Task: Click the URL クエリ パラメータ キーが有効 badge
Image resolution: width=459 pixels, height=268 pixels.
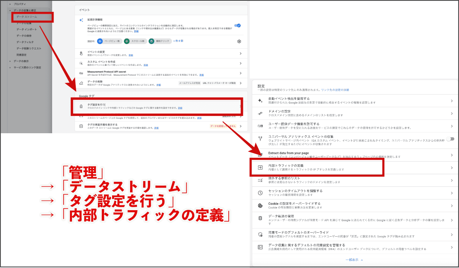Action: pos(220,83)
